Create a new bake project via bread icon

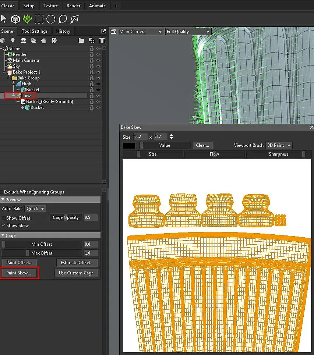(43, 40)
